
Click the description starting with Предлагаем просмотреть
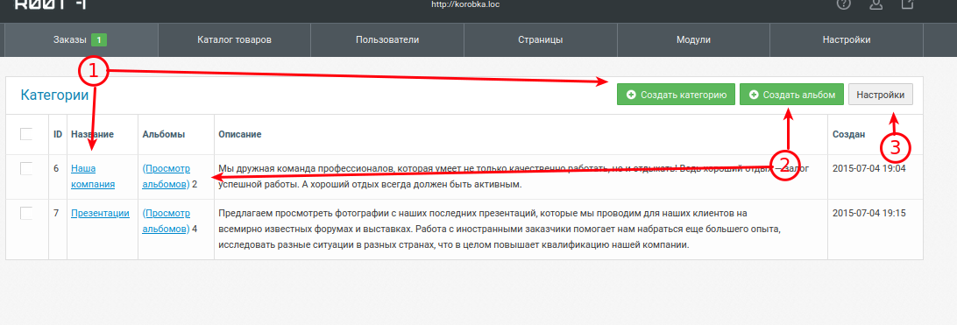(500, 230)
